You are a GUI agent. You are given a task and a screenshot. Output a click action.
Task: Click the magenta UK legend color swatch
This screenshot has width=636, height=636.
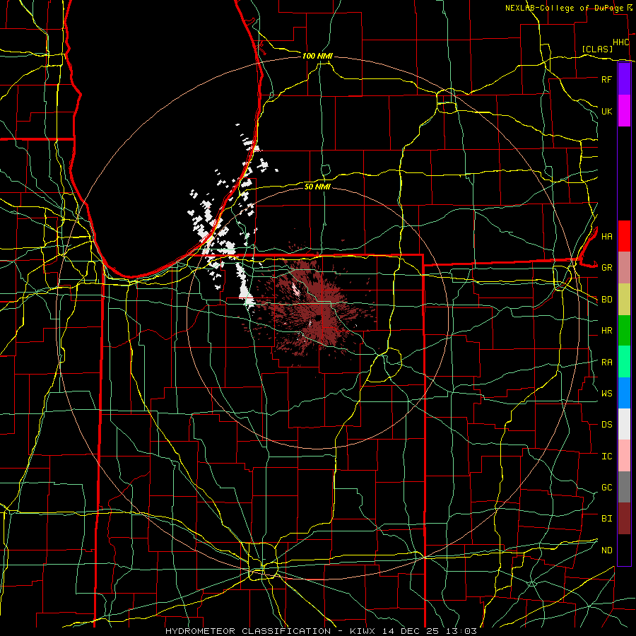coord(624,111)
